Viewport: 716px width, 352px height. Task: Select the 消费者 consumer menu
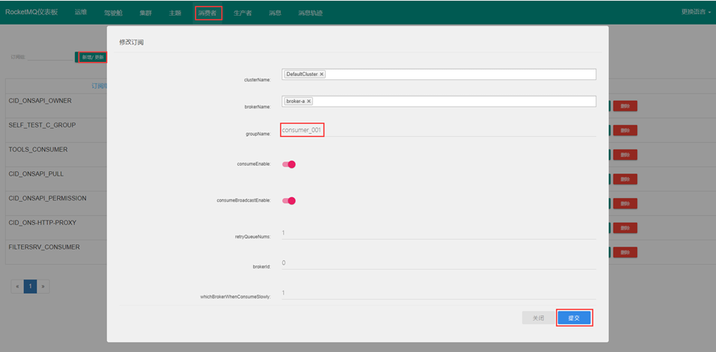pyautogui.click(x=207, y=13)
